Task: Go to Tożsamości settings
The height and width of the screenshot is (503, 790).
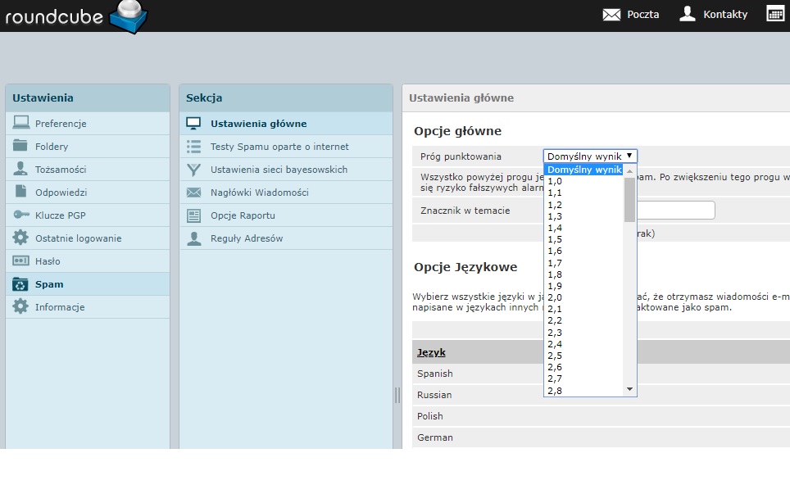Action: [61, 170]
